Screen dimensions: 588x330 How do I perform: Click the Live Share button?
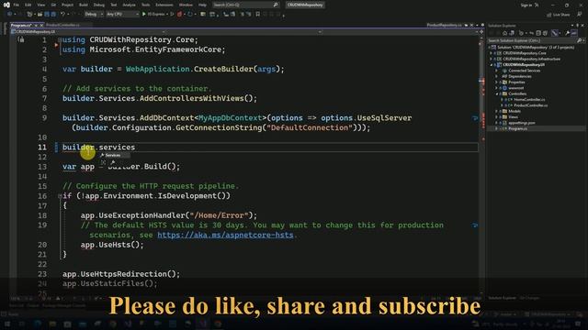coord(559,15)
